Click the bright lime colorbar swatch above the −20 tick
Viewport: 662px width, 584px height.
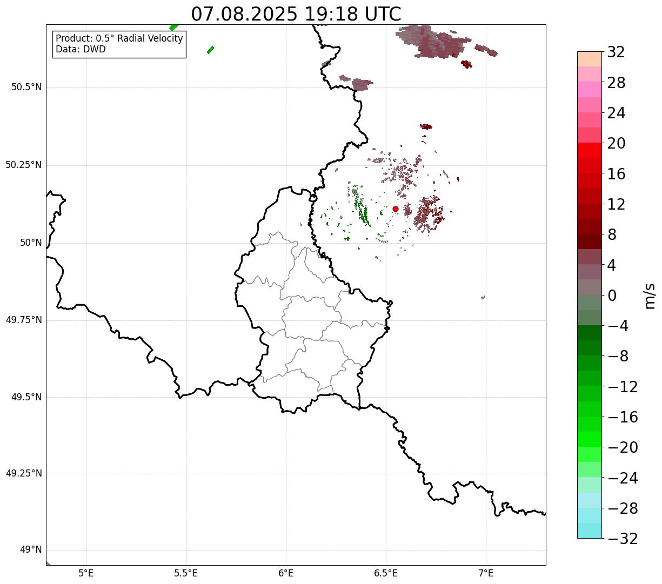click(590, 439)
